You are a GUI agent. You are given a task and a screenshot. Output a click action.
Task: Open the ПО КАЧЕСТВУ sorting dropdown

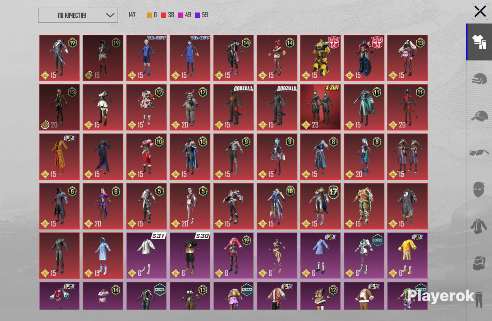(78, 15)
